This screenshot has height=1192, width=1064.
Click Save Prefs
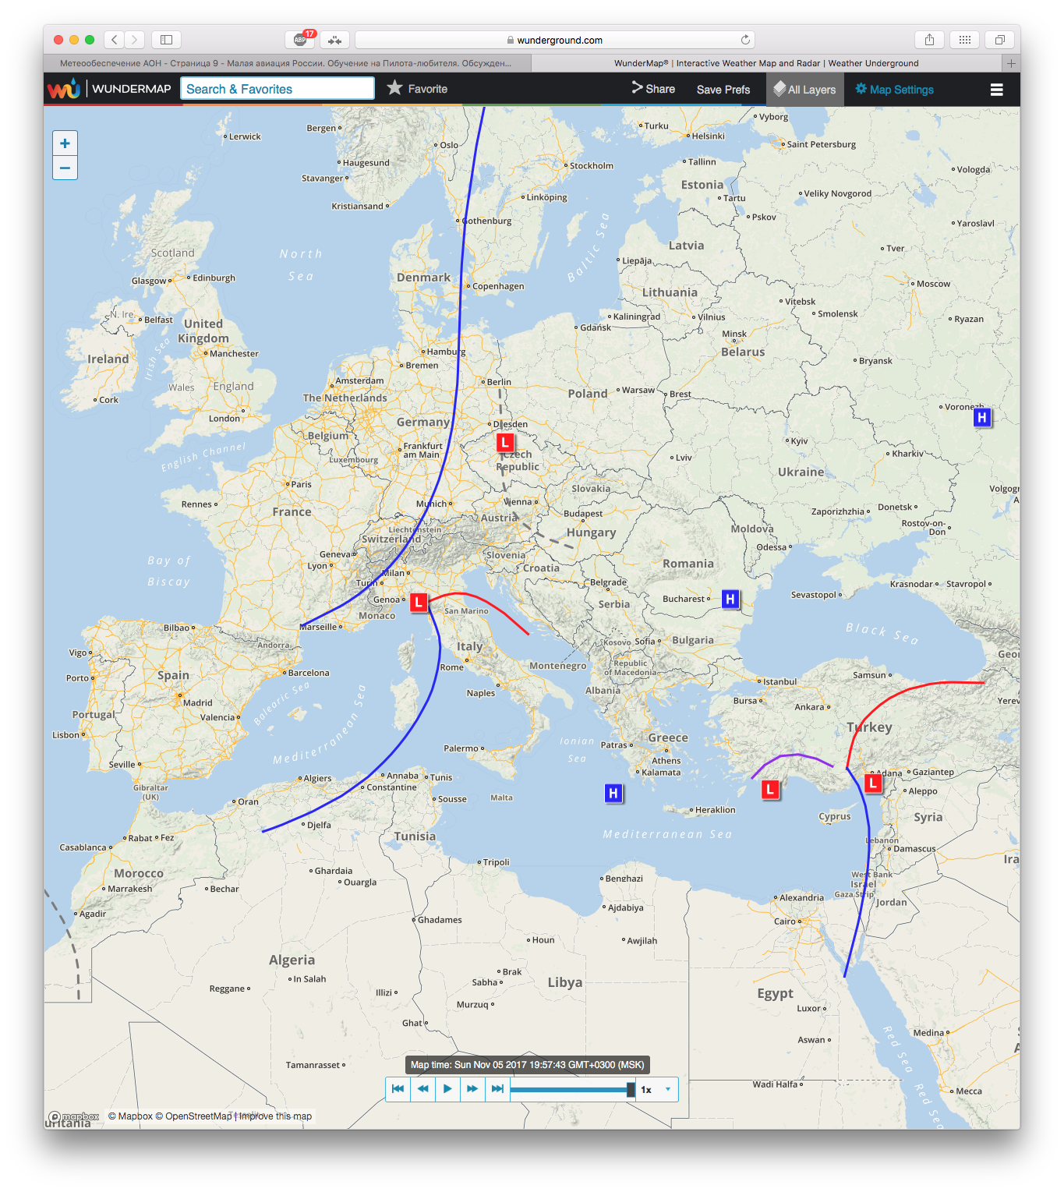[x=723, y=90]
